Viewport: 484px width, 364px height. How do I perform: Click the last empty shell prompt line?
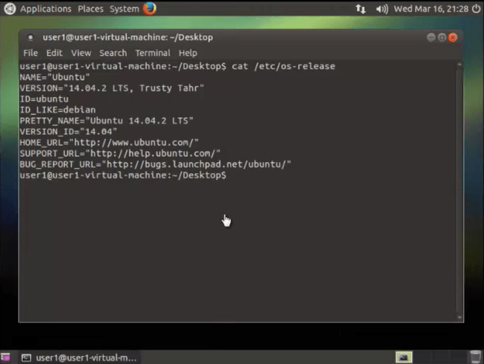[123, 175]
